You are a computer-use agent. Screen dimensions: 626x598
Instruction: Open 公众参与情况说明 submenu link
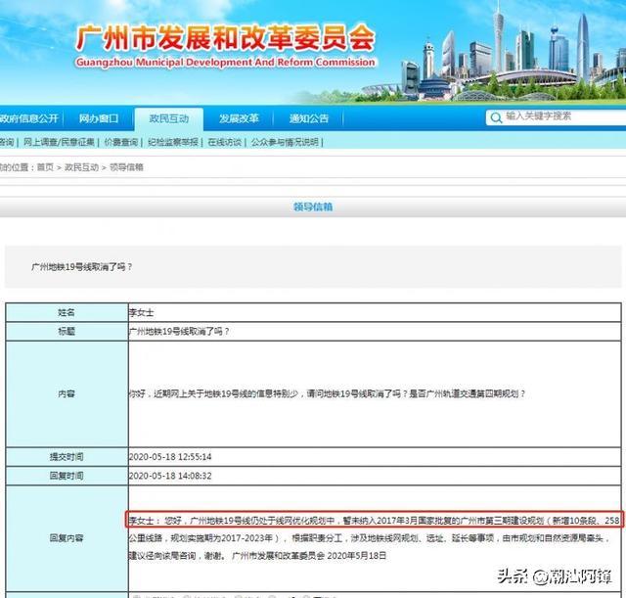coord(285,142)
